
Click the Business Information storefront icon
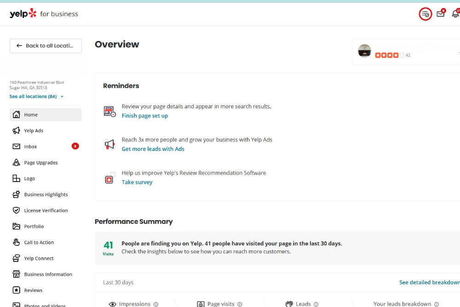pyautogui.click(x=17, y=274)
